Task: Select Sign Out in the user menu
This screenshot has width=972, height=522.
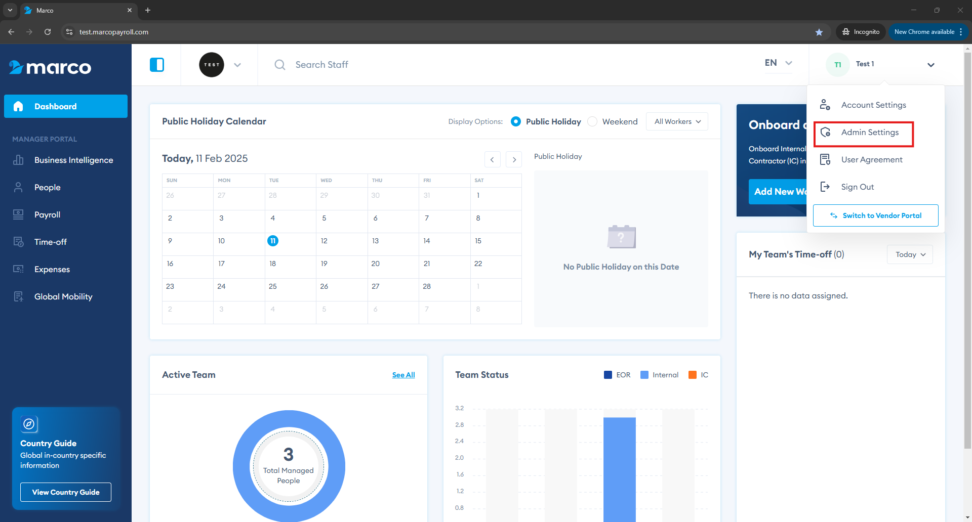Action: (857, 187)
